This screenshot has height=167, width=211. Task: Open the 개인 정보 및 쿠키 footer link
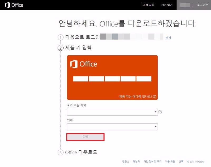point(152,161)
